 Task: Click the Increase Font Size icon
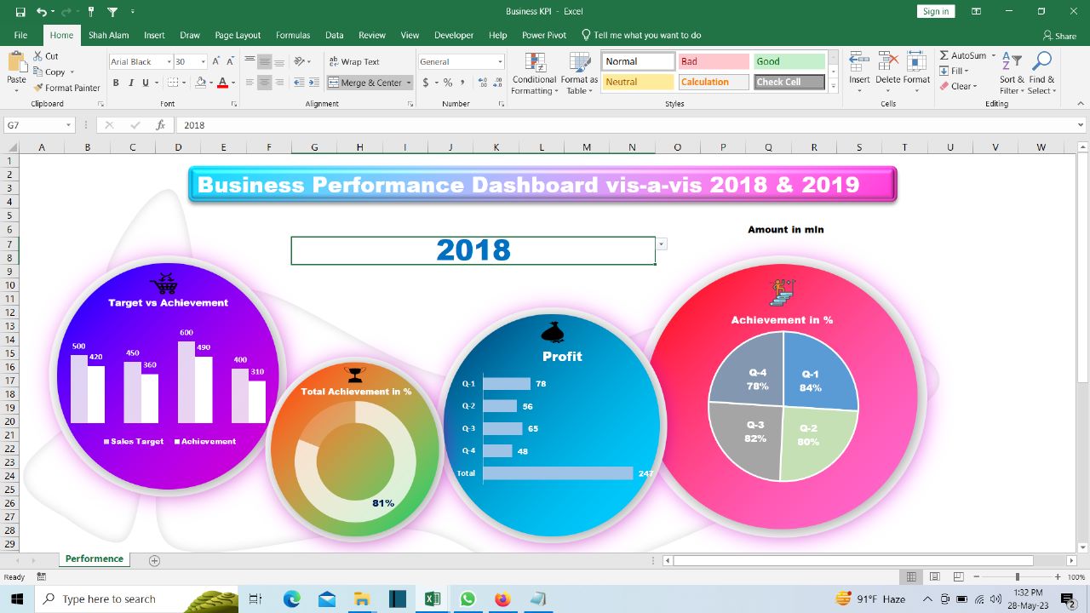(216, 61)
